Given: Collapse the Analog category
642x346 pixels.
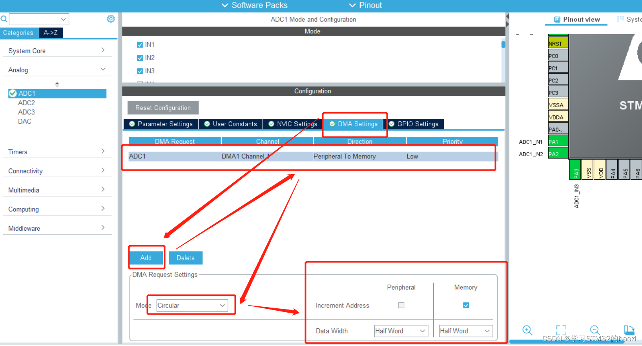Looking at the screenshot, I should tap(57, 70).
